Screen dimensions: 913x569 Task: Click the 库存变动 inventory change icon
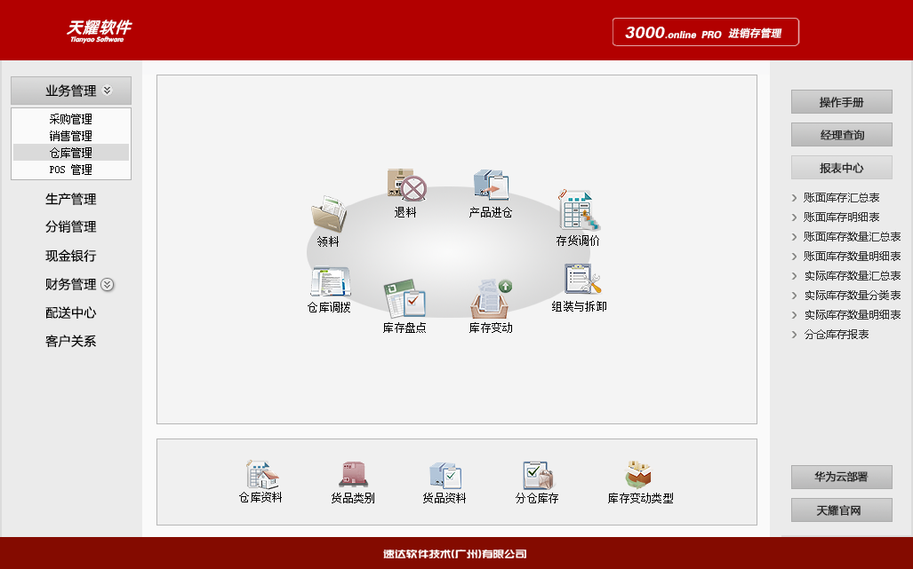point(491,298)
